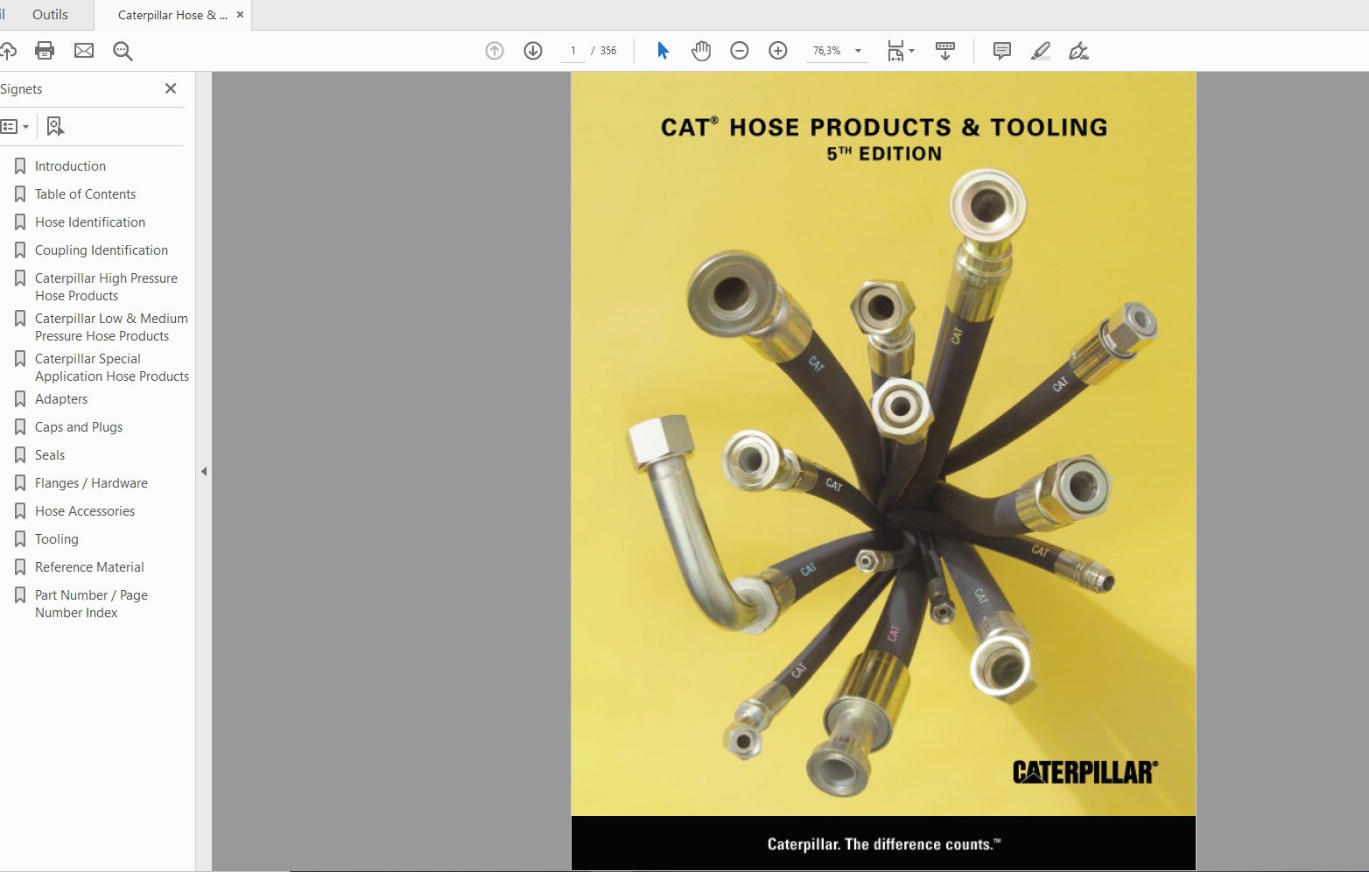This screenshot has width=1369, height=872.
Task: Click the 76,3% zoom value field
Action: click(826, 51)
